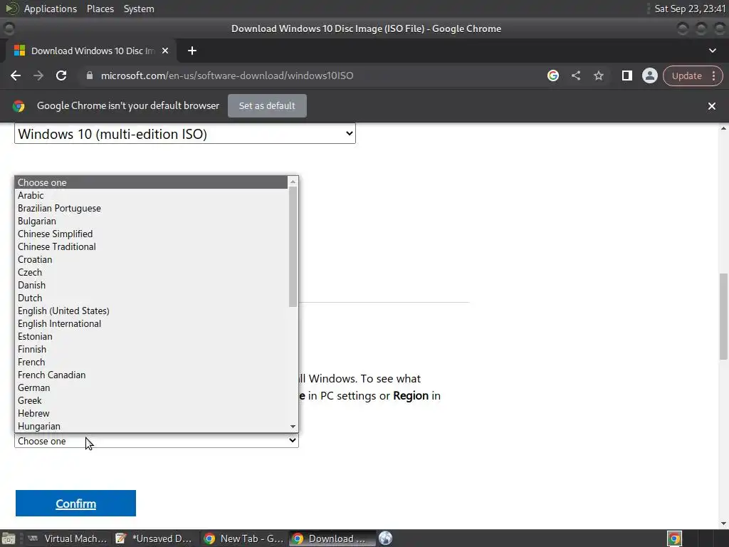Click the Update button in Chrome toolbar
729x547 pixels.
[x=686, y=75]
